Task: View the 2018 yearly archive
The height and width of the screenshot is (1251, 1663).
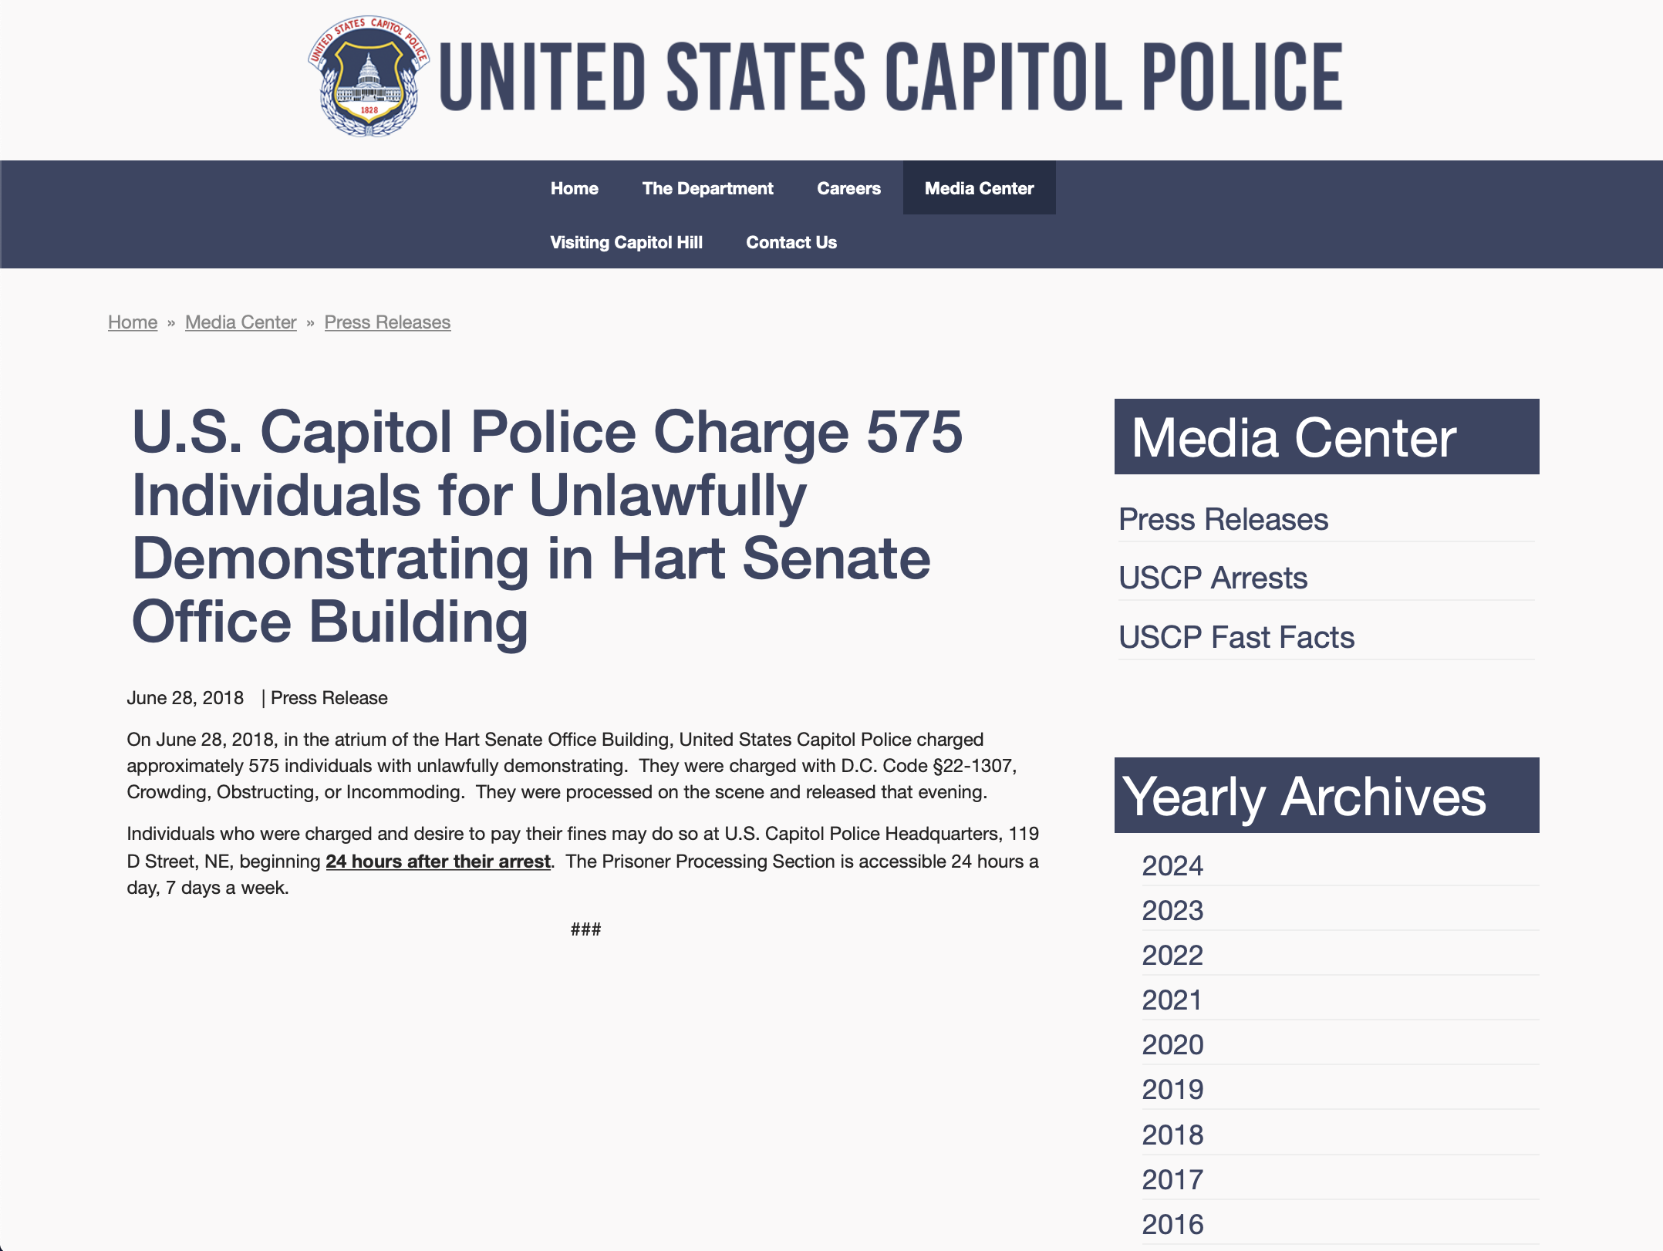Action: [x=1172, y=1135]
